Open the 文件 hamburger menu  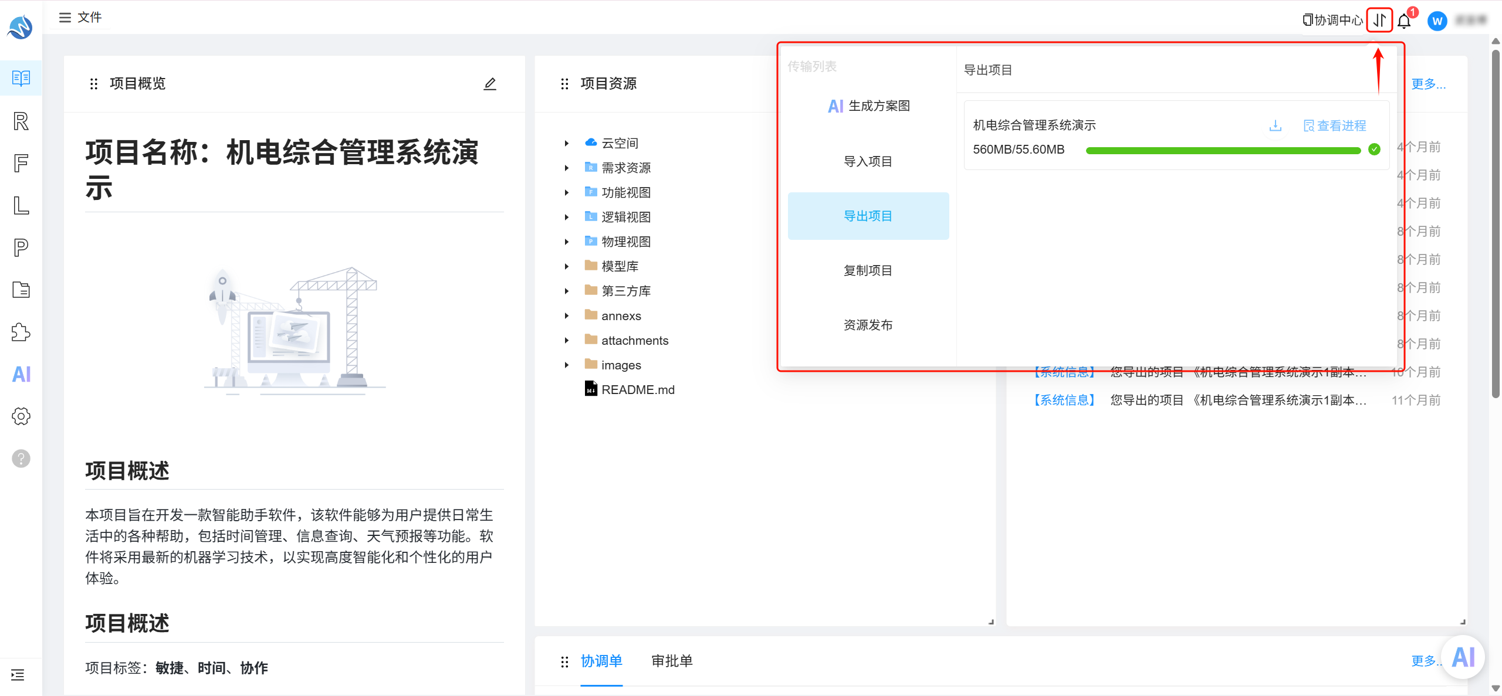pyautogui.click(x=80, y=18)
